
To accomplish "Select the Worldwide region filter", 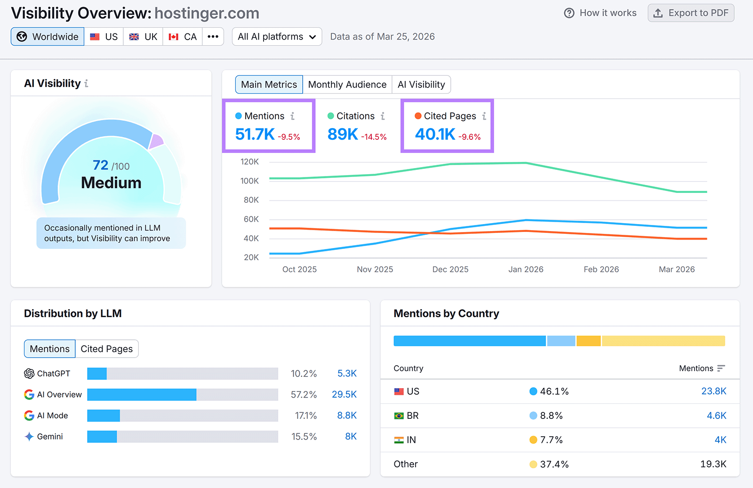I will coord(47,36).
